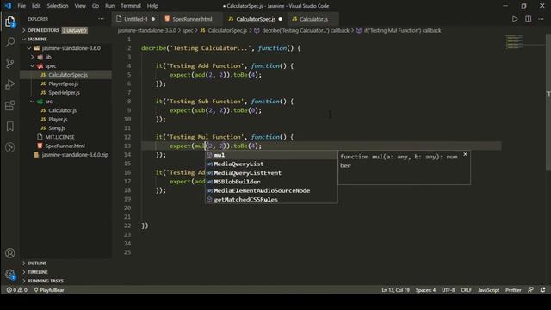
Task: Open MIT.LICENSE file
Action: [59, 137]
